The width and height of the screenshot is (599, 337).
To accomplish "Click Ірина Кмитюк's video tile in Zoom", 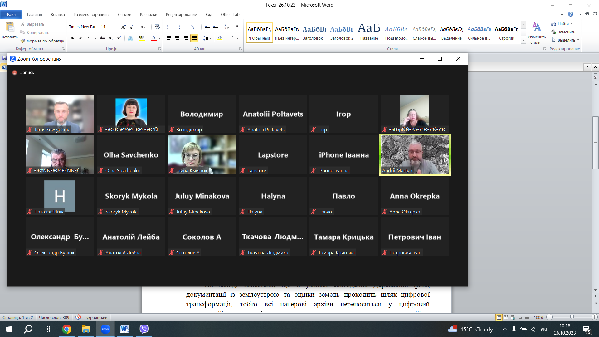I will [x=202, y=155].
